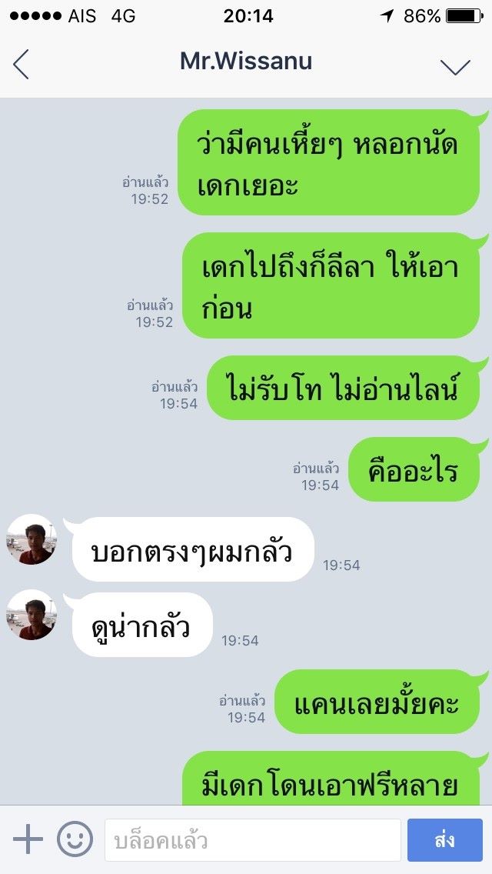The width and height of the screenshot is (492, 874).
Task: Tap the AIS signal strength dots
Action: (35, 16)
